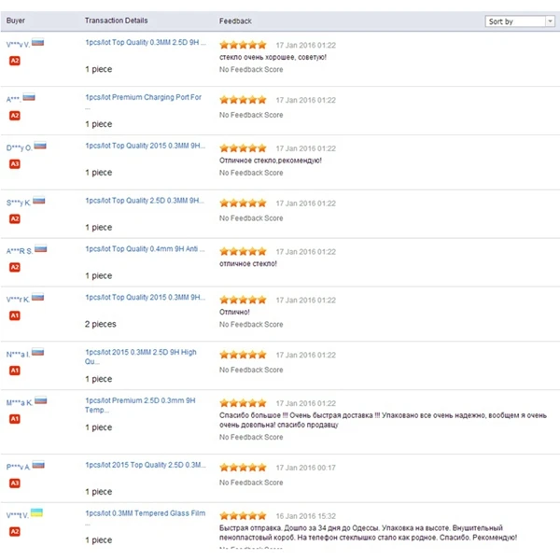Click the Russian flag next to buyer A***.
This screenshot has width=560, height=560.
[29, 97]
